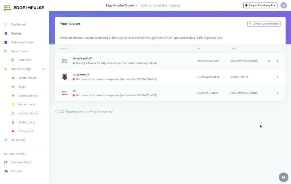
Task: Click model-monitoring-test project name
Action: point(153,5)
